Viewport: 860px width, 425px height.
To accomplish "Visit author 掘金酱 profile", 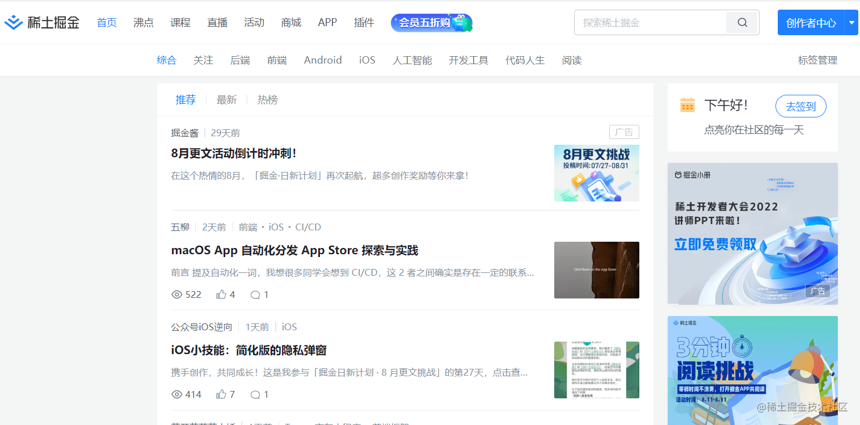I will (185, 133).
